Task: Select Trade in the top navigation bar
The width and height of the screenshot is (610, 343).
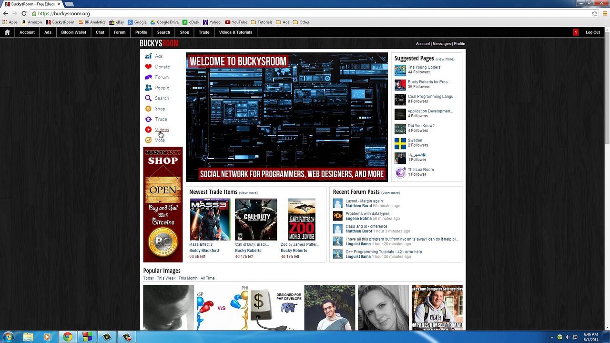Action: pyautogui.click(x=204, y=32)
